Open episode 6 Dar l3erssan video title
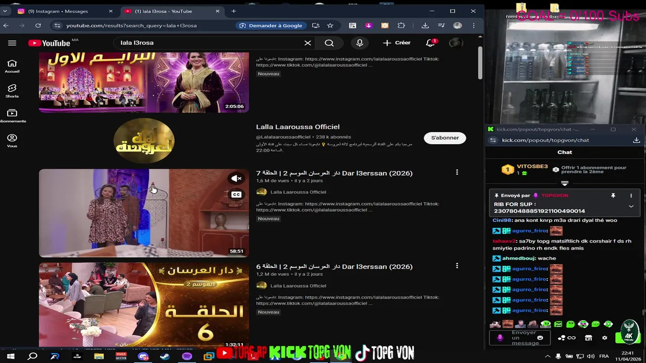 click(x=334, y=267)
